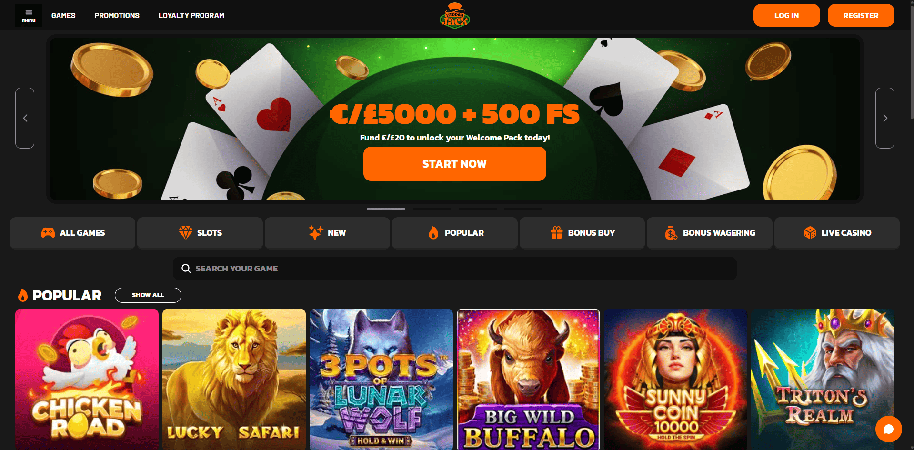Select the All Games controller icon

click(x=48, y=232)
